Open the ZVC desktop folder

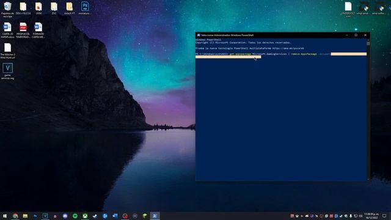point(54,9)
